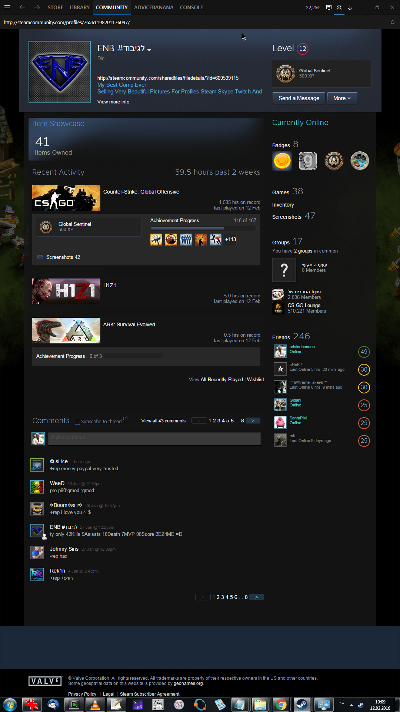The image size is (400, 712).
Task: Open the hamburger menu icon
Action: [x=7, y=7]
